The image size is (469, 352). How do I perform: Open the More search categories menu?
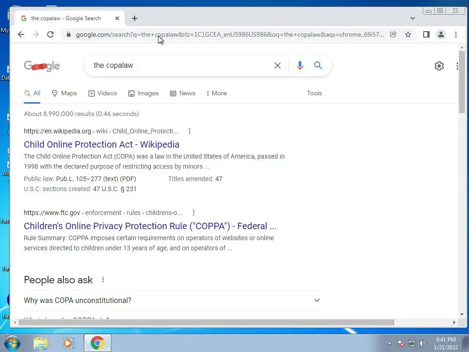pyautogui.click(x=217, y=93)
